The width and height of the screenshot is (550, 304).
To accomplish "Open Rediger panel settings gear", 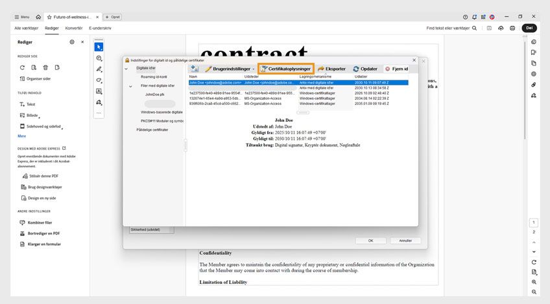I will 72,42.
